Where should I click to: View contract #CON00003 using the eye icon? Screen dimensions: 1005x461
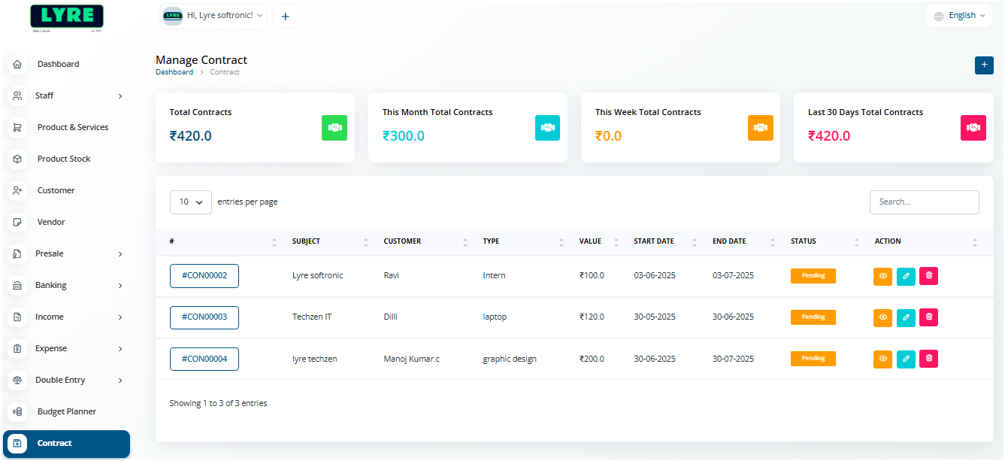tap(882, 317)
